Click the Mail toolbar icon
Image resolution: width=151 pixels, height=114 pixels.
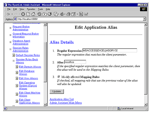pyautogui.click(x=56, y=14)
